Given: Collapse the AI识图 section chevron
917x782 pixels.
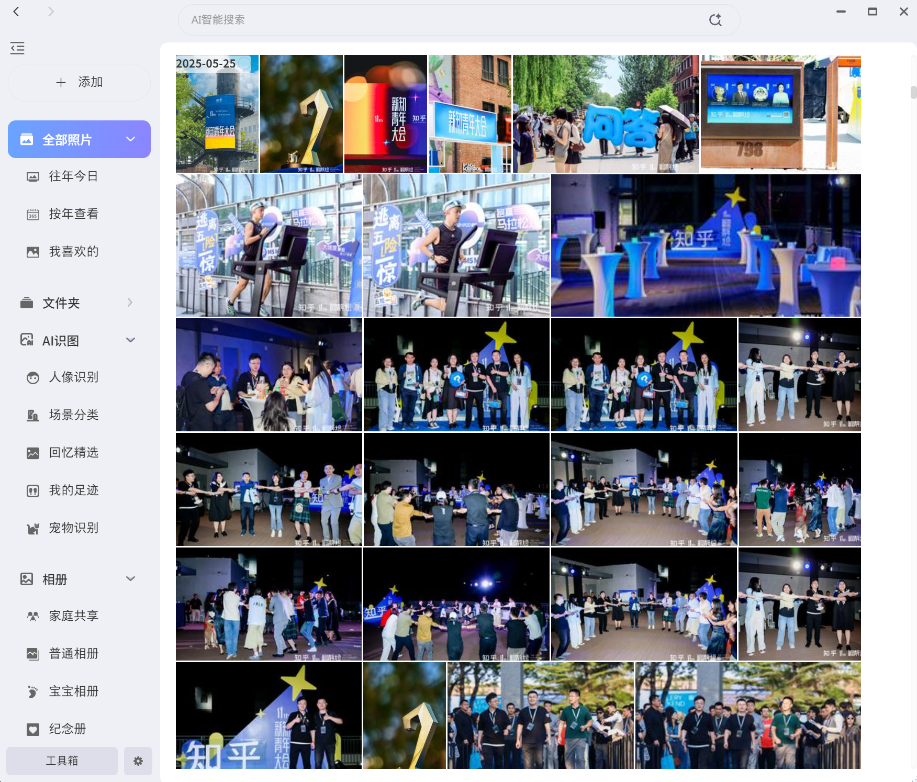Looking at the screenshot, I should point(131,340).
